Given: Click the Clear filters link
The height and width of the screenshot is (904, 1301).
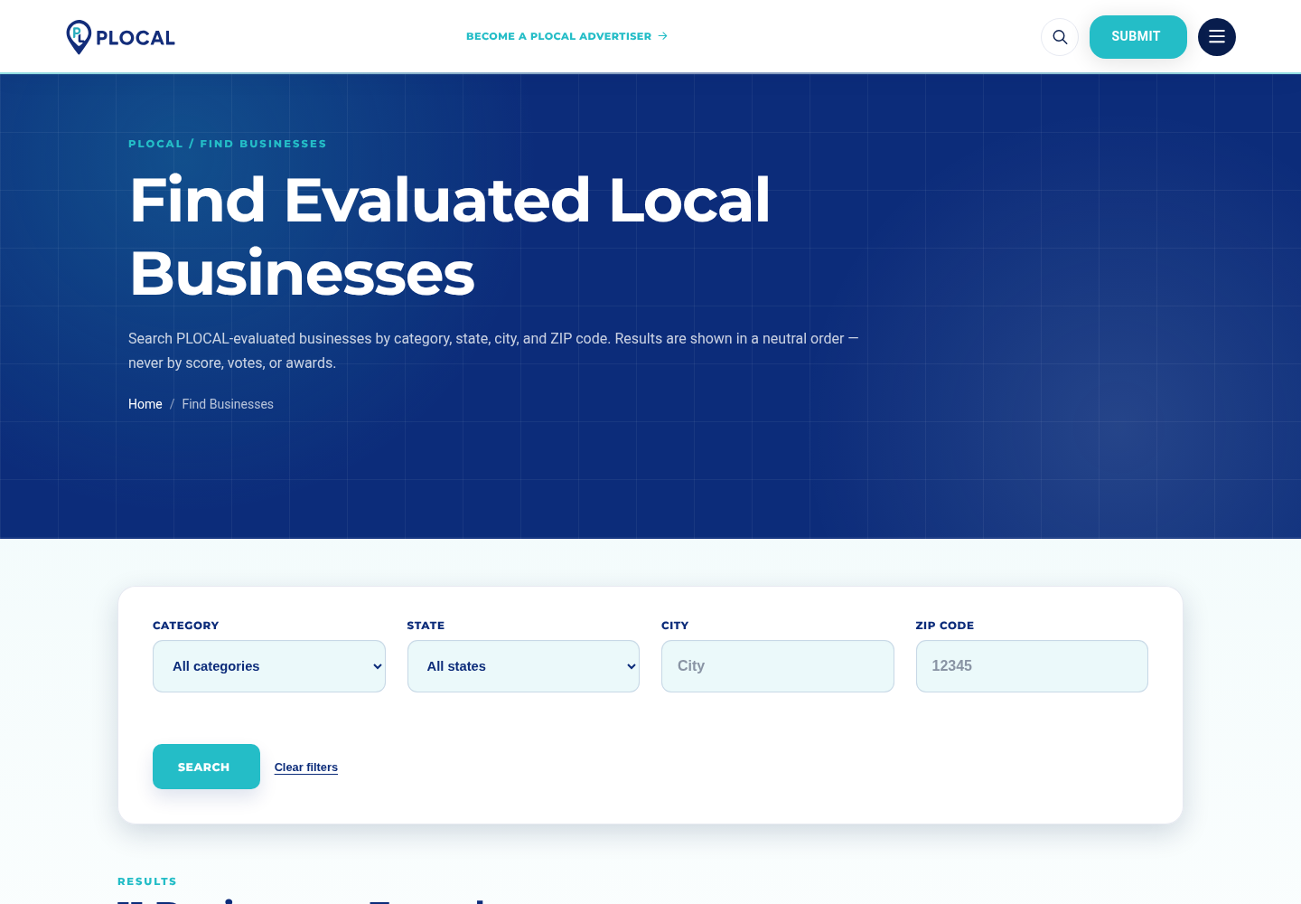Looking at the screenshot, I should tap(306, 767).
